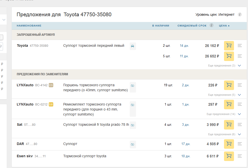Viewport: 248px width, 168px height.
Task: Expand 'Еще предложения (3)' for Toyota
Action: pos(224,65)
